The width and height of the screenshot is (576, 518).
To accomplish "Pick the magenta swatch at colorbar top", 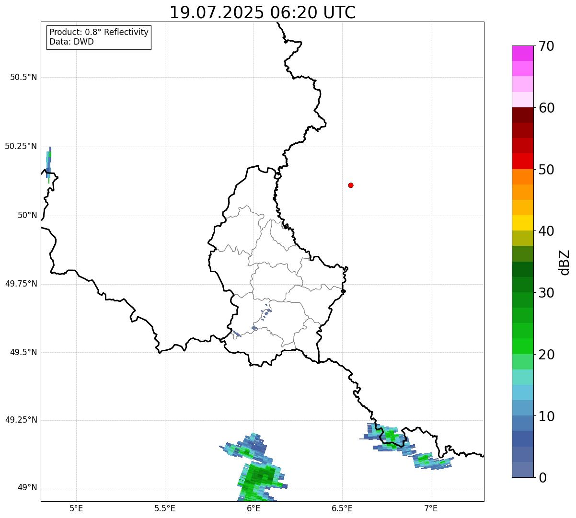I will coord(522,53).
